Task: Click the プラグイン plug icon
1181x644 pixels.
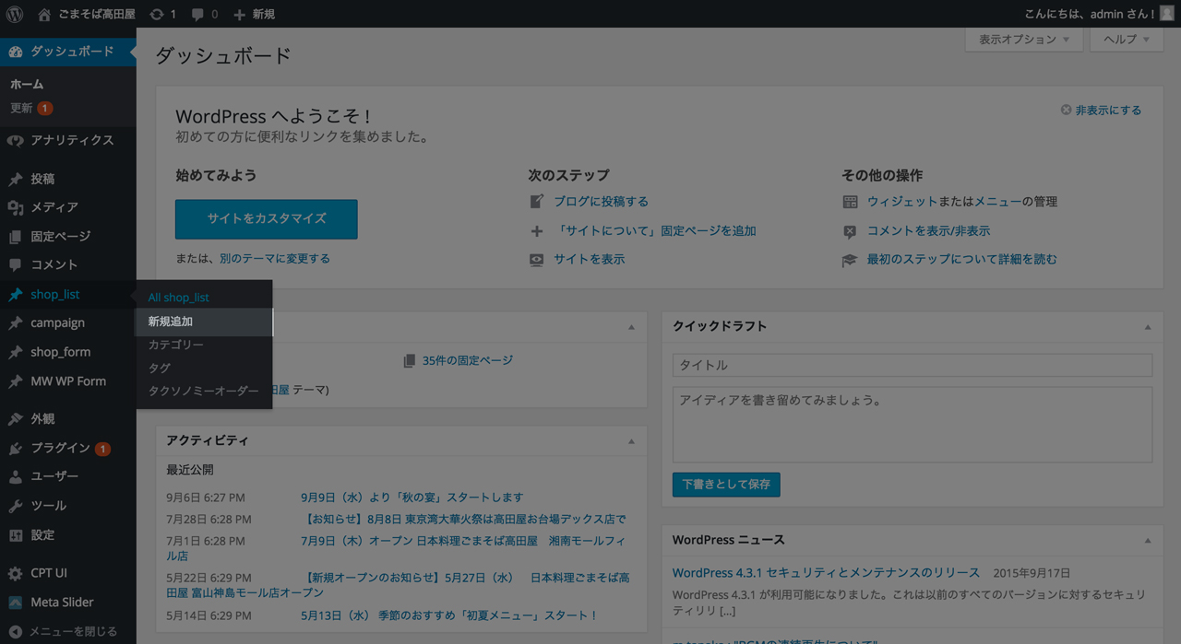Action: pos(15,449)
